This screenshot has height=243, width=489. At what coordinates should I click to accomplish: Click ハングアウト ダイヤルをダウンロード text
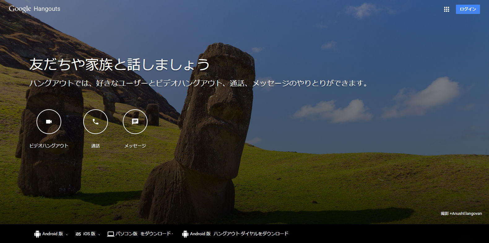(x=251, y=234)
